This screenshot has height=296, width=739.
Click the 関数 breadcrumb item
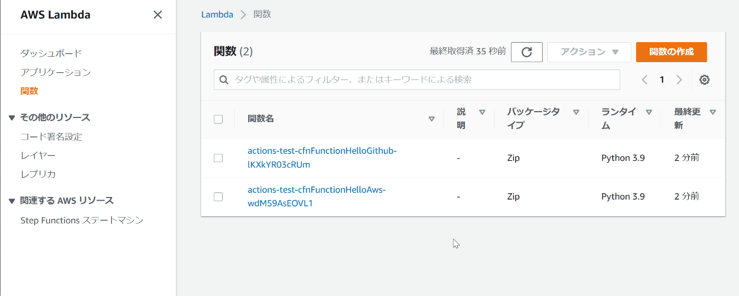[262, 15]
